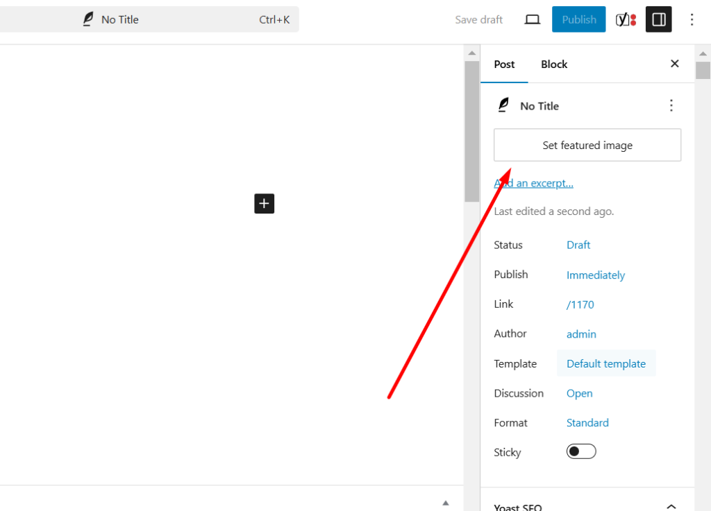Click Save draft in the top bar
The image size is (711, 511).
click(x=478, y=19)
